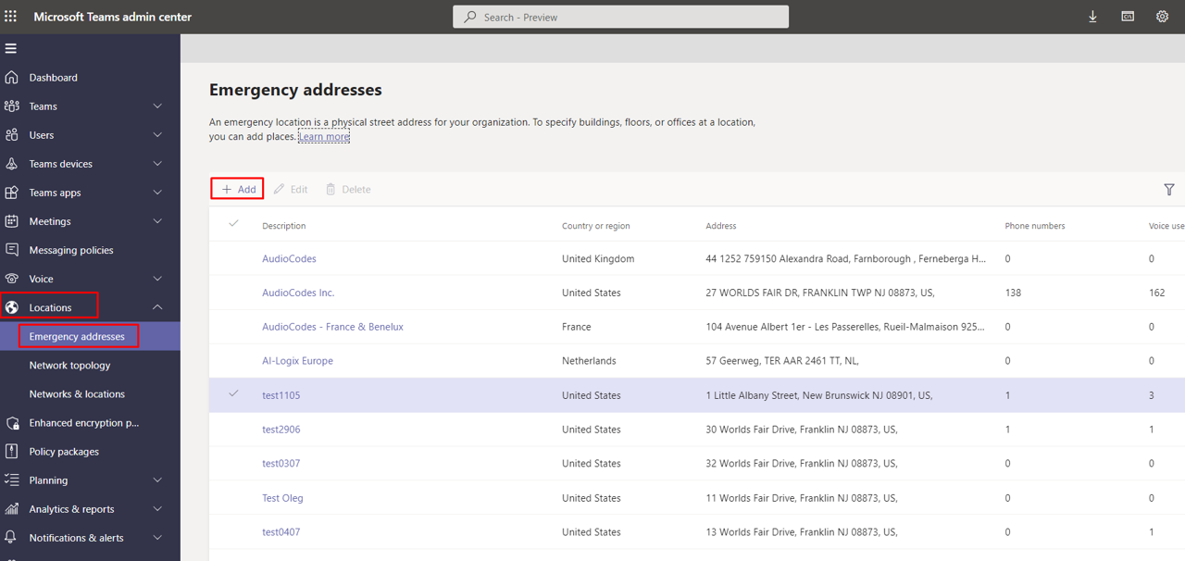Follow the Learn more link
The image size is (1185, 561).
[x=324, y=137]
